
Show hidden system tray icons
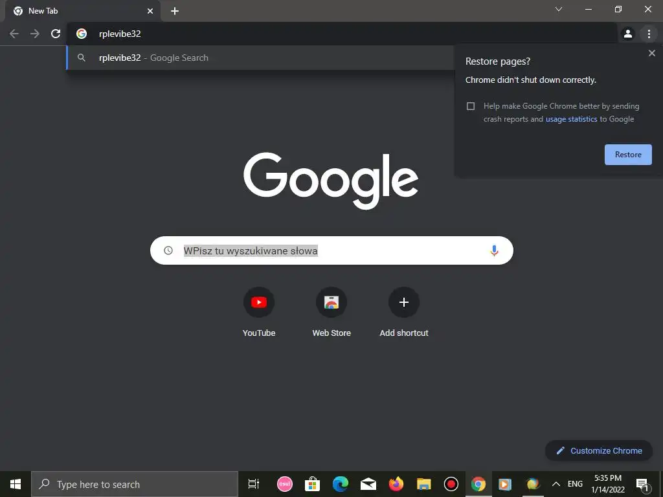coord(556,484)
